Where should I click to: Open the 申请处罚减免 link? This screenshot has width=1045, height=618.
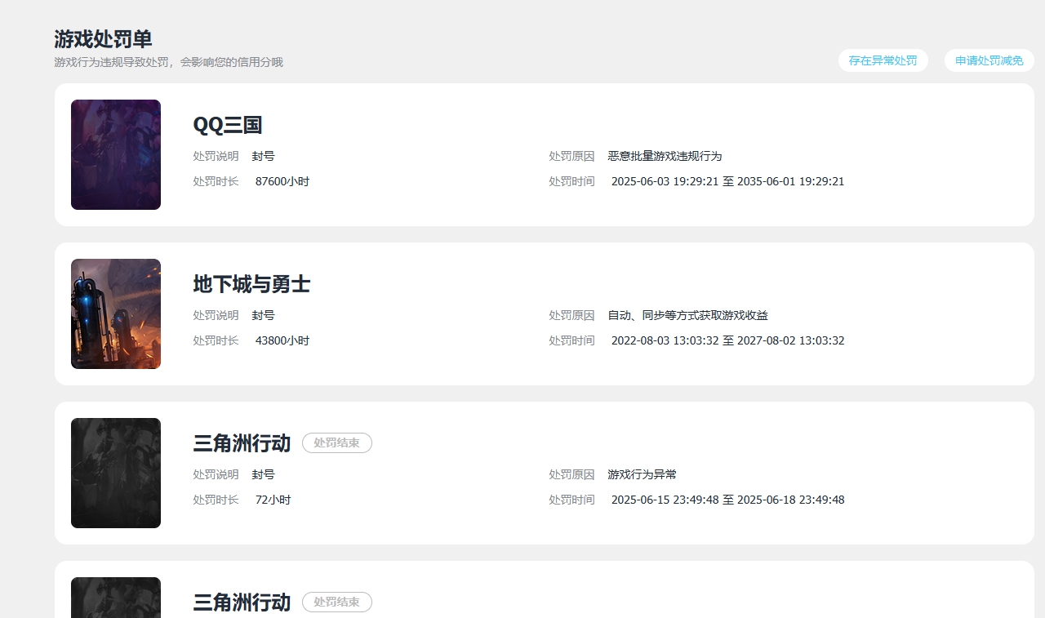click(x=989, y=60)
